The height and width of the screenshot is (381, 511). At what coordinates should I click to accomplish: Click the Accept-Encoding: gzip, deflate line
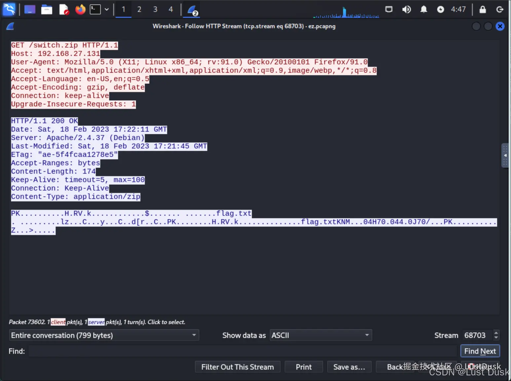[x=78, y=87]
